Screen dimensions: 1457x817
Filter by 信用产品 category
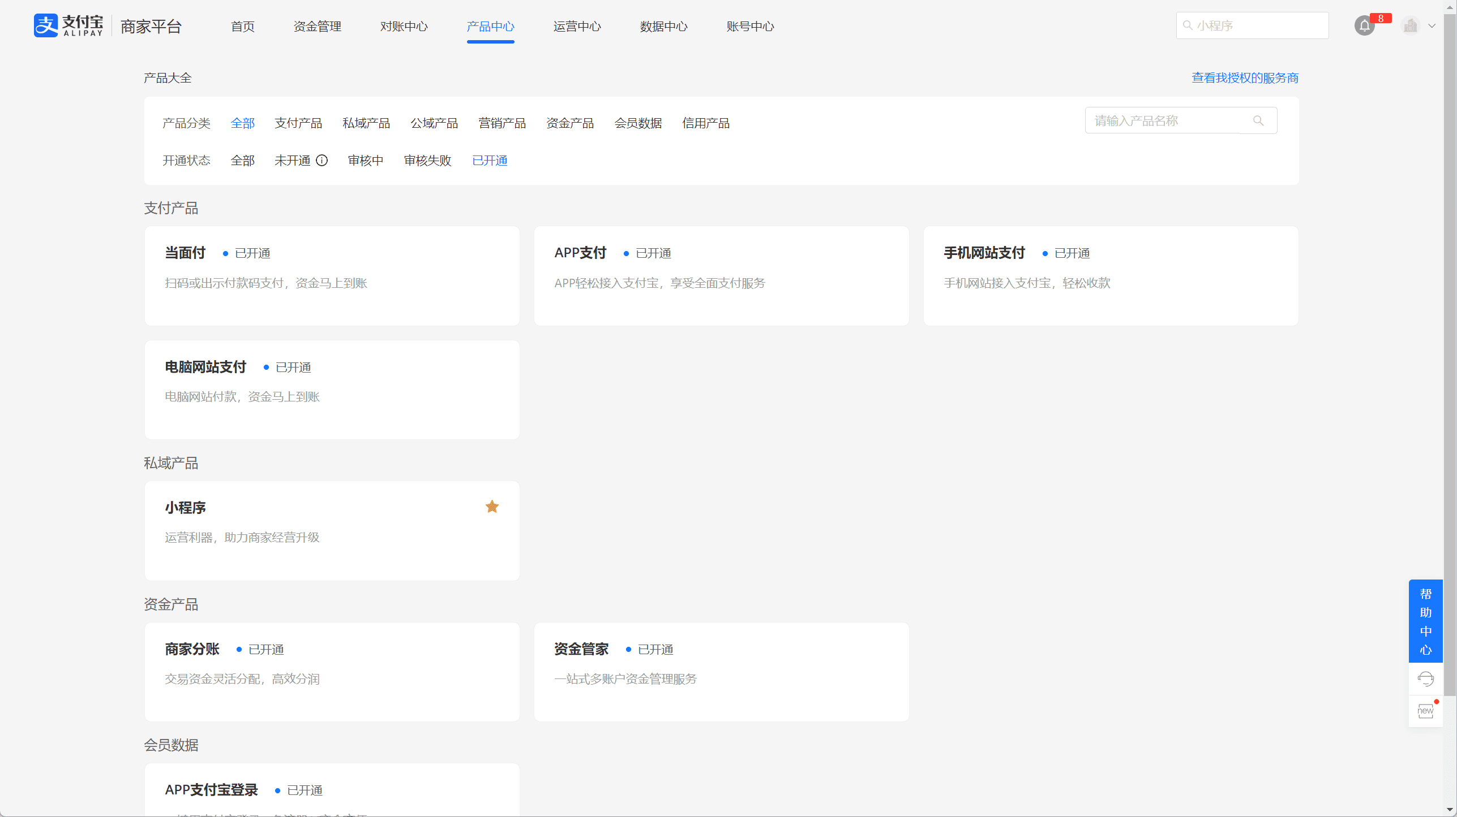[706, 123]
